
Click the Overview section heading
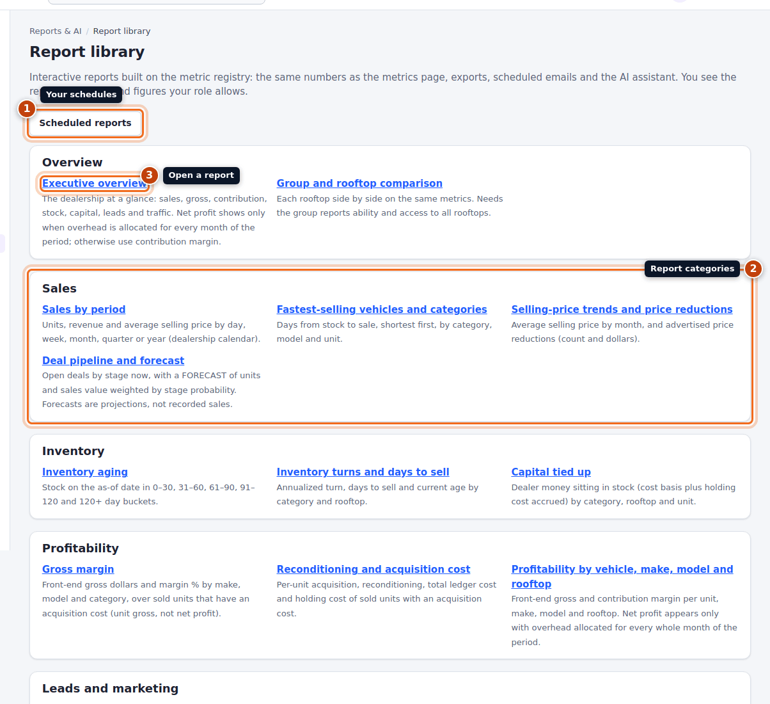pos(72,163)
